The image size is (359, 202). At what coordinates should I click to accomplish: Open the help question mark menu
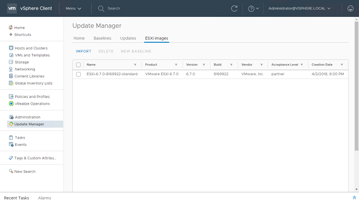coord(253,8)
